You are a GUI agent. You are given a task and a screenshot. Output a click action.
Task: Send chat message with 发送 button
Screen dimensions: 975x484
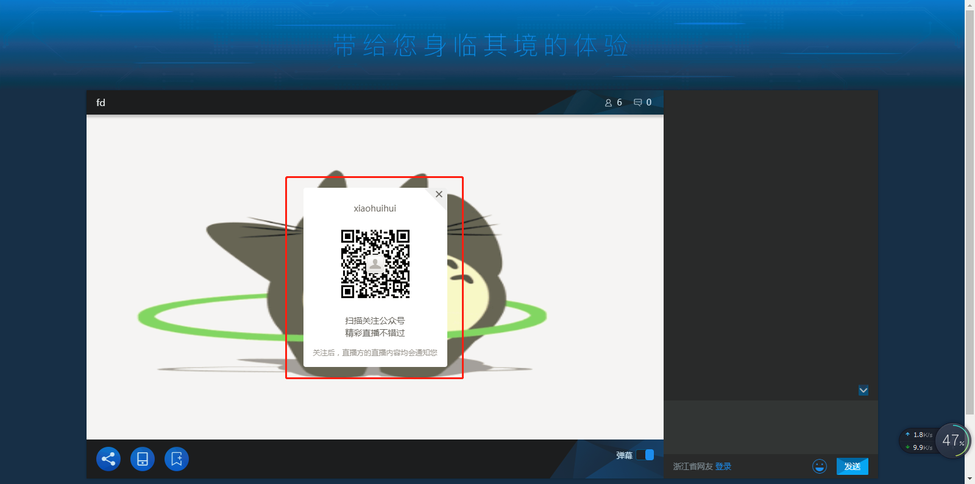coord(853,466)
